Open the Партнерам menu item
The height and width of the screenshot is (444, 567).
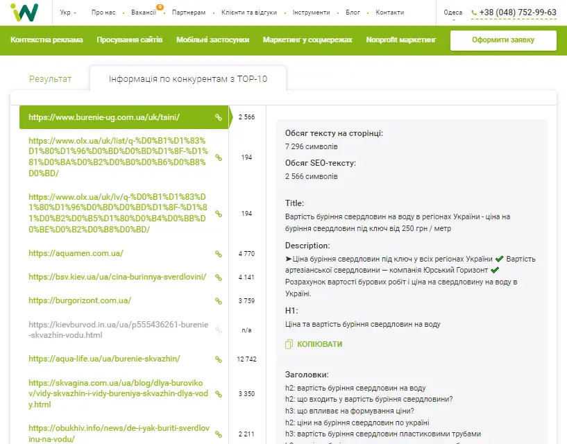coord(189,12)
